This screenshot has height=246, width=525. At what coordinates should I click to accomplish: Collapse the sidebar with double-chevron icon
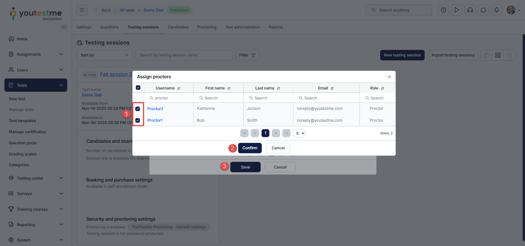(x=64, y=27)
